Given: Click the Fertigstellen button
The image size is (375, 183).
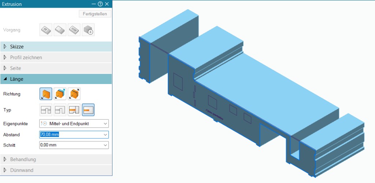Looking at the screenshot, I should coord(95,14).
